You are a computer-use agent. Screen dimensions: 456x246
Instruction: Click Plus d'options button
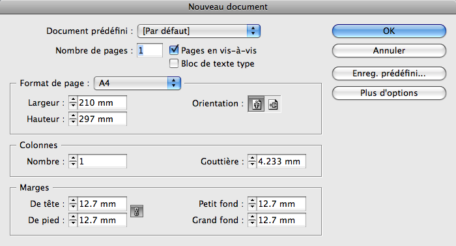pyautogui.click(x=389, y=93)
